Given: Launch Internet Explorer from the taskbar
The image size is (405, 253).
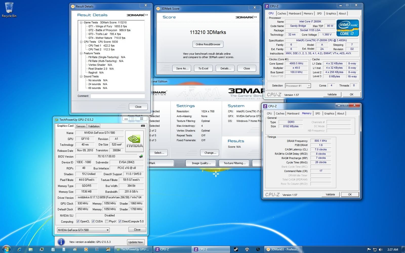Looking at the screenshot, I should 19,249.
